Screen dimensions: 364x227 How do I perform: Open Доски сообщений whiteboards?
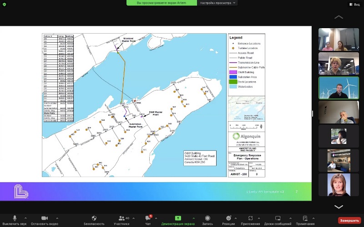[x=278, y=218]
